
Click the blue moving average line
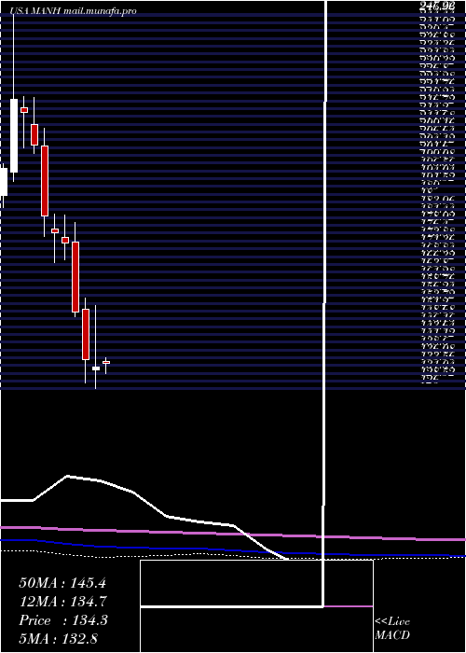[x=233, y=549]
